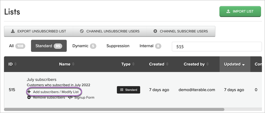Click the plus-circle icon beside Channel Subscribe Users
The width and height of the screenshot is (265, 113).
tap(155, 31)
